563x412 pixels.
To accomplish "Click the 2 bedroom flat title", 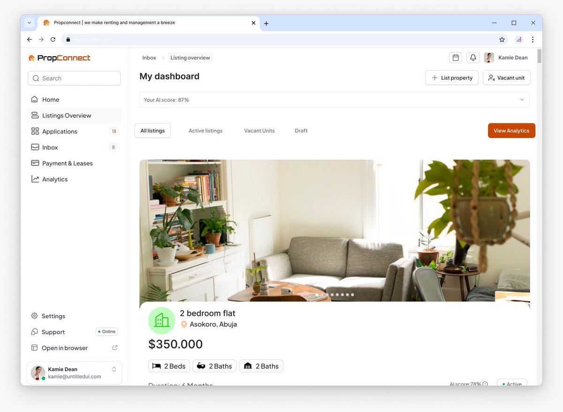I will [207, 313].
